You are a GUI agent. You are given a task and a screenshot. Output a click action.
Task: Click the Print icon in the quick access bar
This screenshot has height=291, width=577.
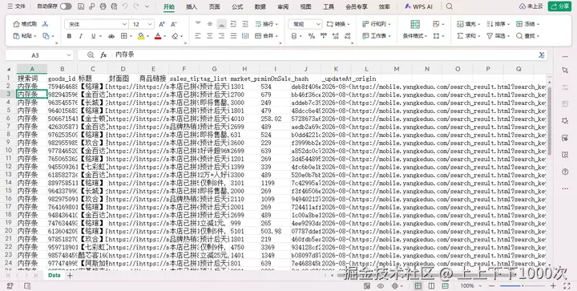(103, 6)
